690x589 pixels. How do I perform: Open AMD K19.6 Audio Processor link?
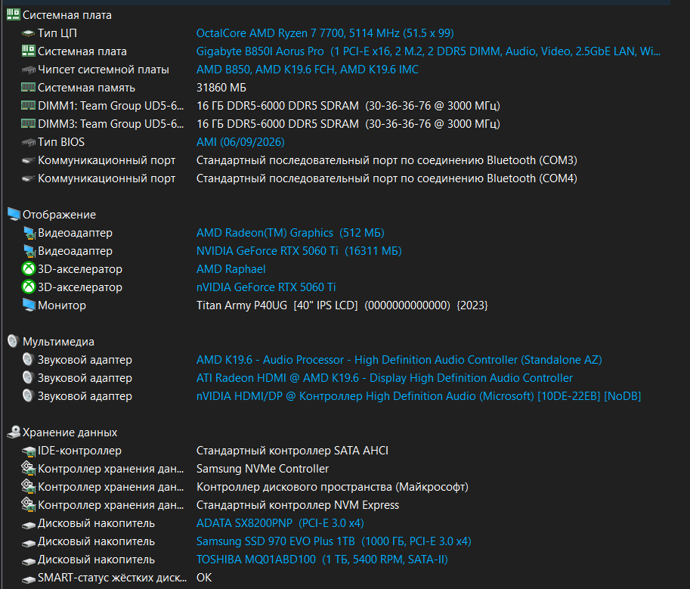[x=399, y=359]
